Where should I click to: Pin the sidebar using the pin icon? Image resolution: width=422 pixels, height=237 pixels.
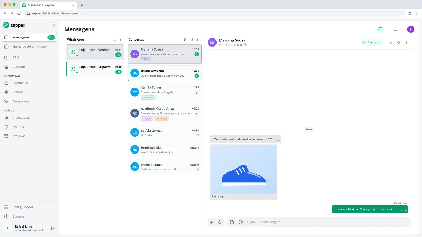(x=54, y=25)
